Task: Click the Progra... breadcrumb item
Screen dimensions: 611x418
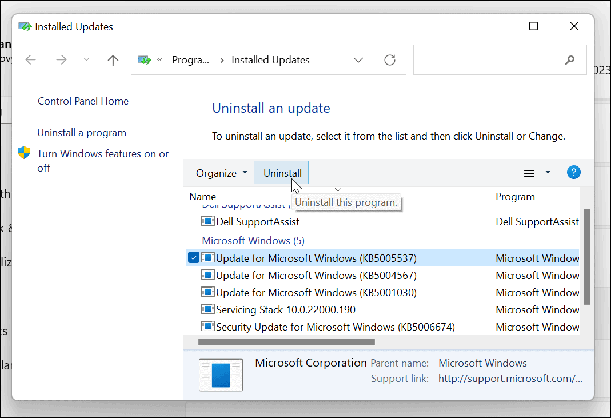Action: point(191,59)
